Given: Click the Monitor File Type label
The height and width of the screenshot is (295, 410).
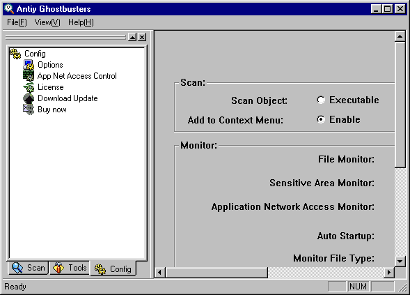Looking at the screenshot, I should [333, 258].
